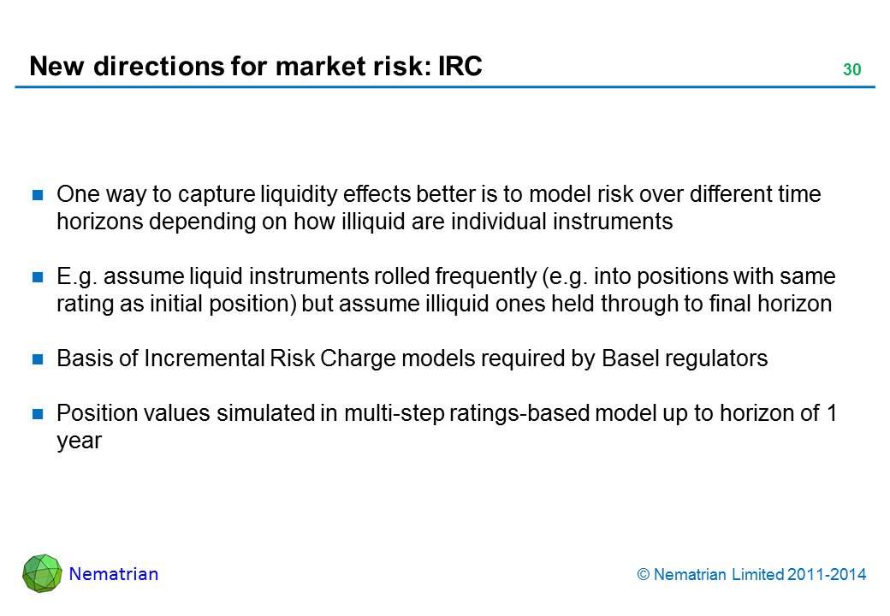Select the slide number 30

pyautogui.click(x=851, y=70)
